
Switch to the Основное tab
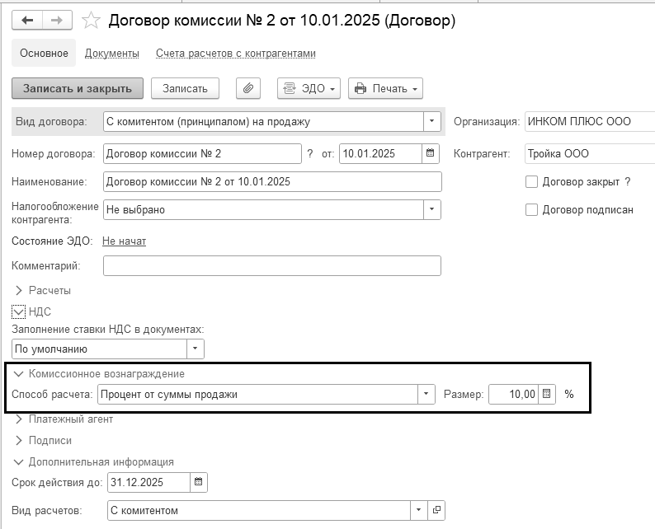[x=44, y=53]
